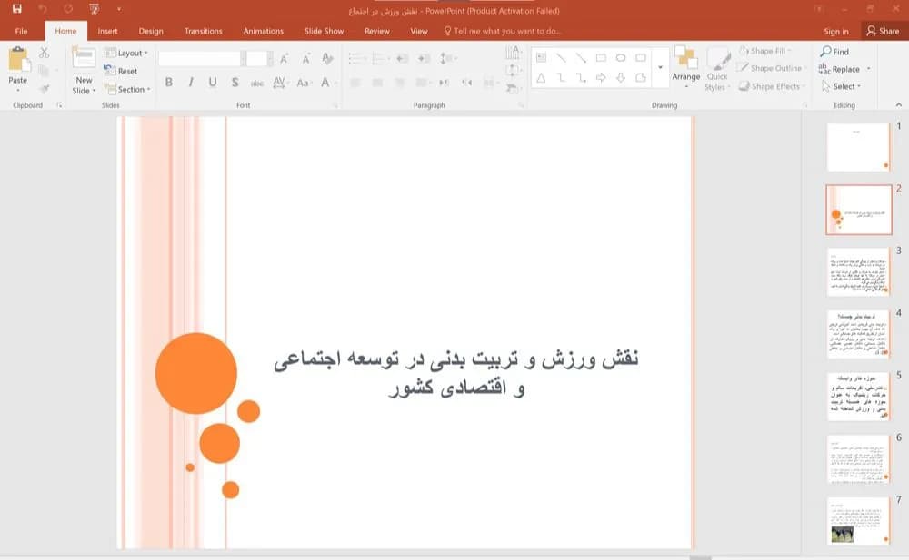Click the Reset slide button

(121, 71)
